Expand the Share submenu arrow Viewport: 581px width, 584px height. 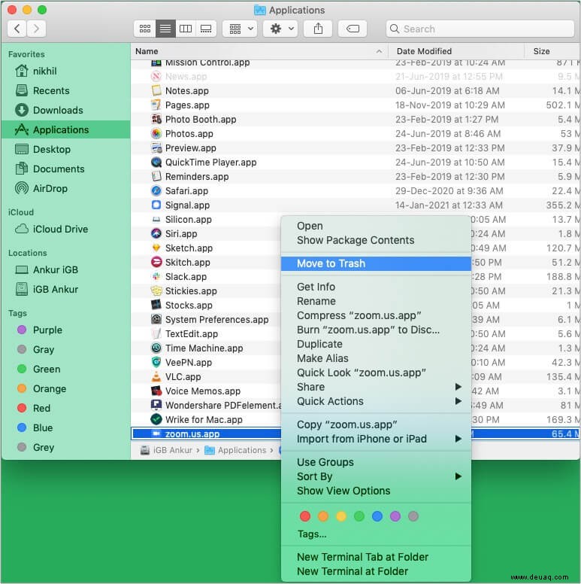(x=458, y=387)
